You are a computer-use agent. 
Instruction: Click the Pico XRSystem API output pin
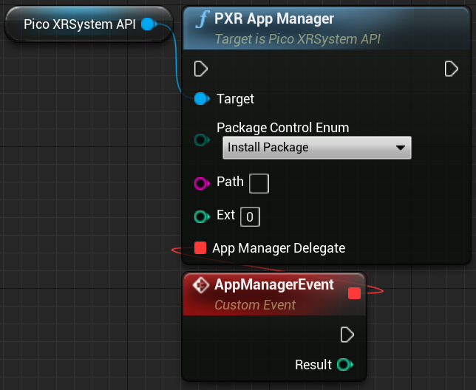pos(149,24)
